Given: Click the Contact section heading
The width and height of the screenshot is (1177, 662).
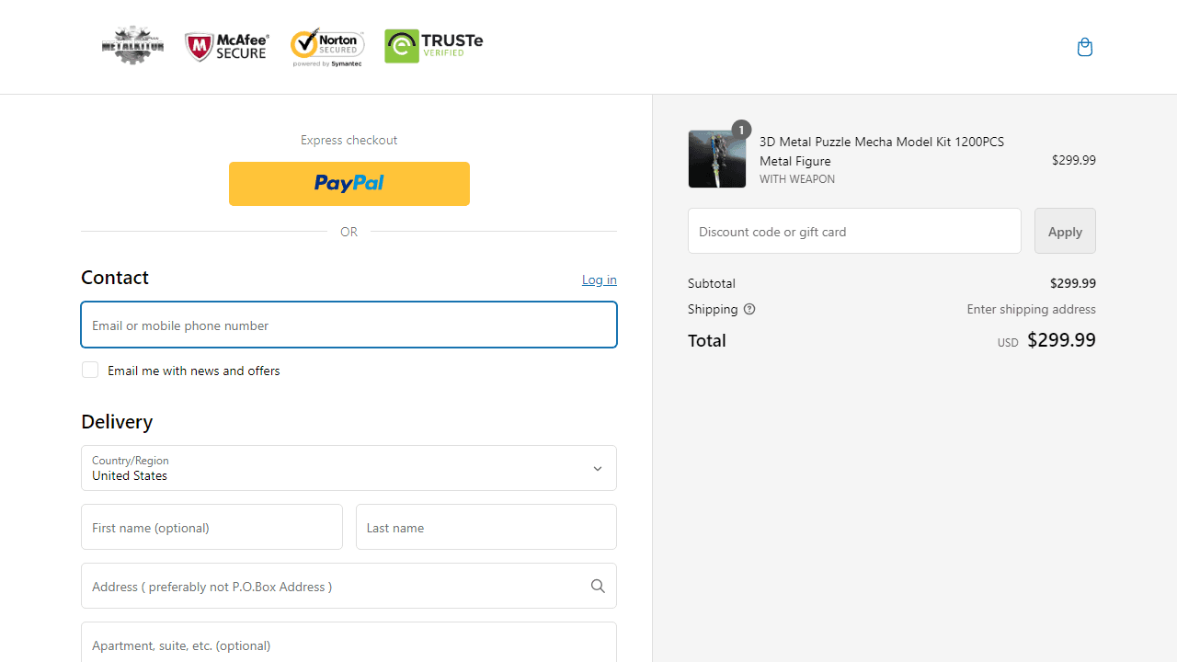Looking at the screenshot, I should tap(115, 277).
